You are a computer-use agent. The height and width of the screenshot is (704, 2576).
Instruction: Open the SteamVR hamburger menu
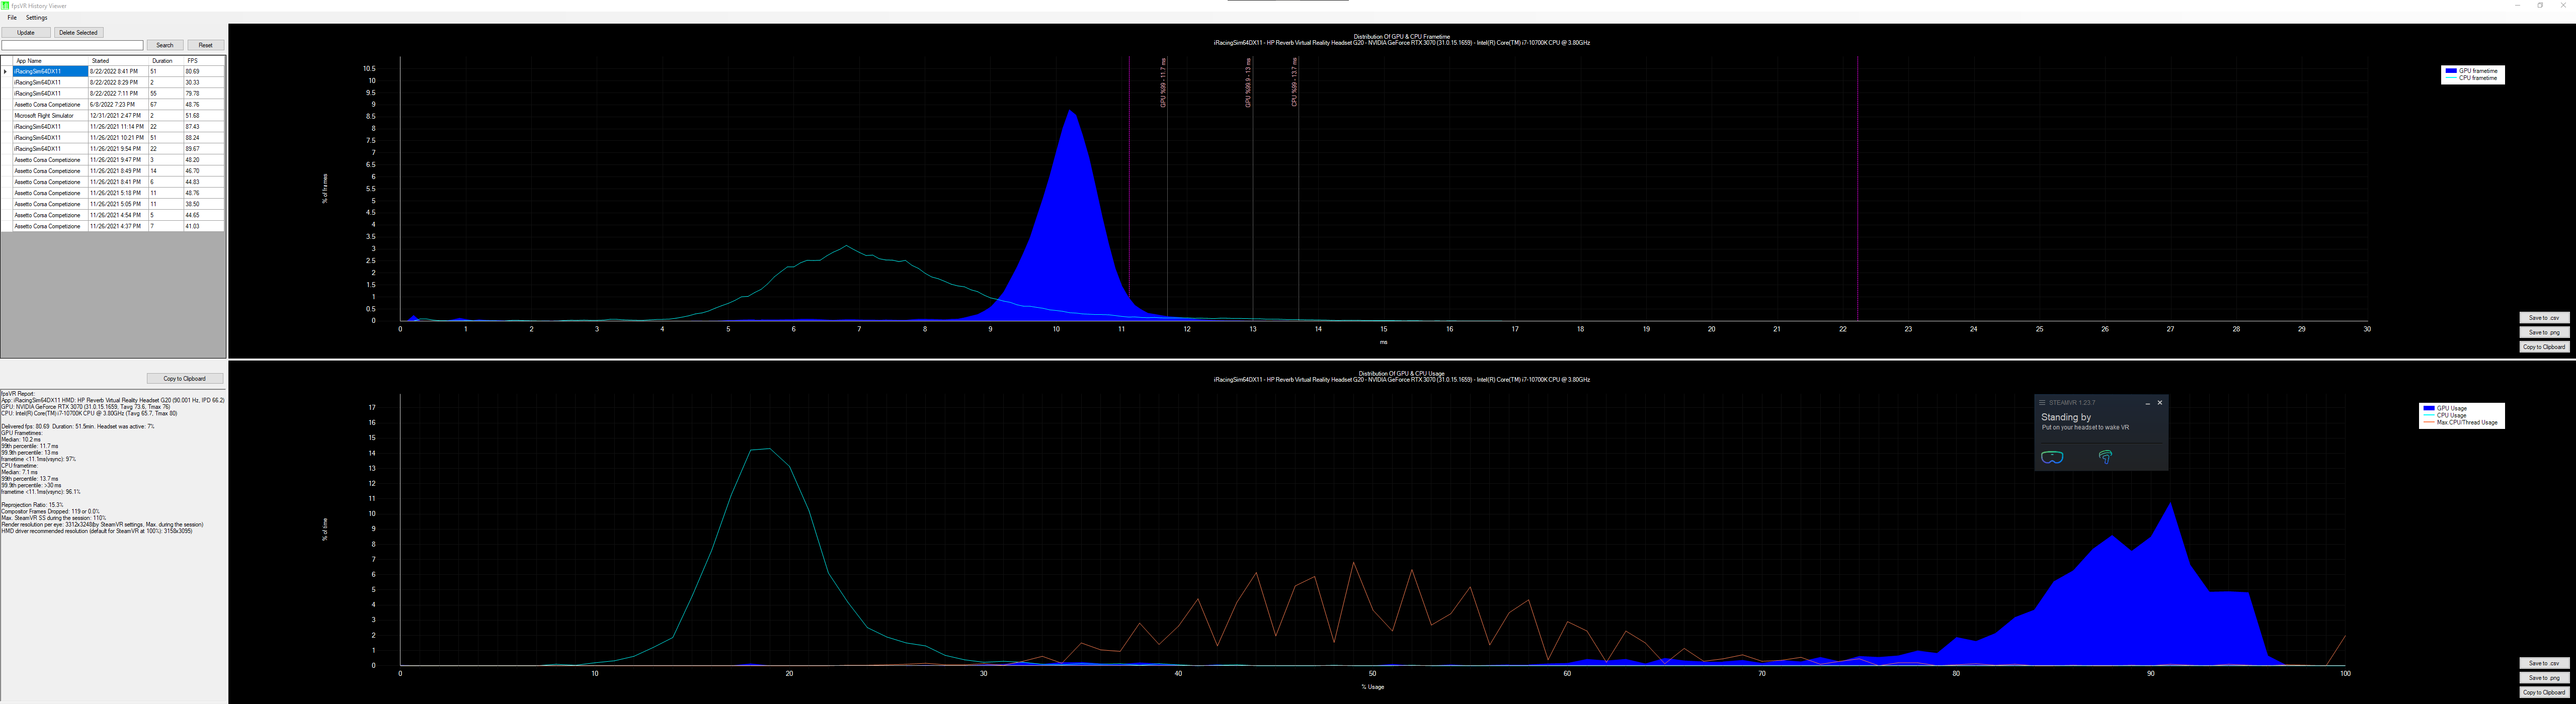[x=2043, y=403]
